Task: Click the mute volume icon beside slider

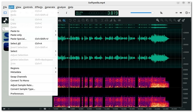Action: (162, 13)
